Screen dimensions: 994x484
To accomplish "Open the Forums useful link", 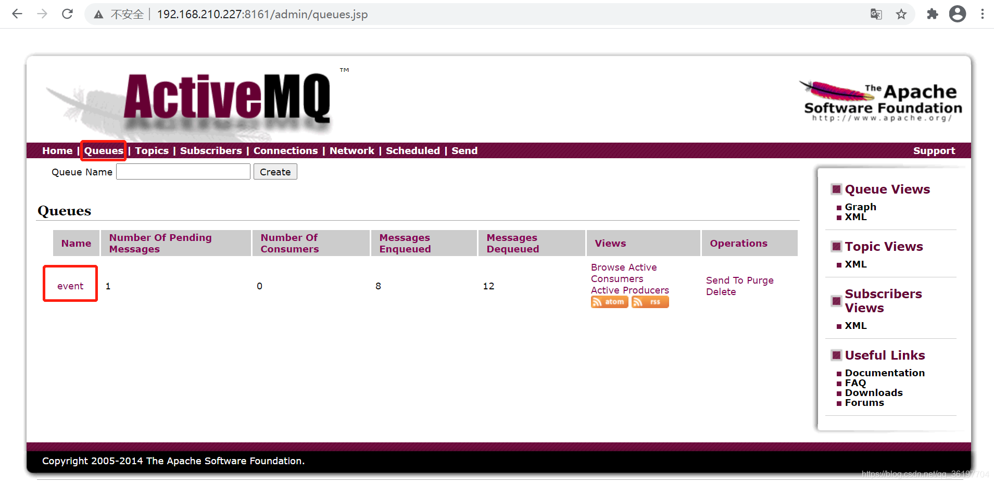I will (864, 402).
